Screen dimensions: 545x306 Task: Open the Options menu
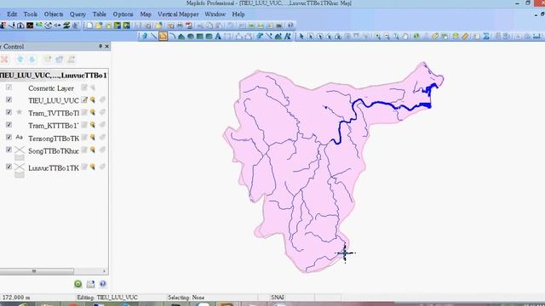pos(123,14)
